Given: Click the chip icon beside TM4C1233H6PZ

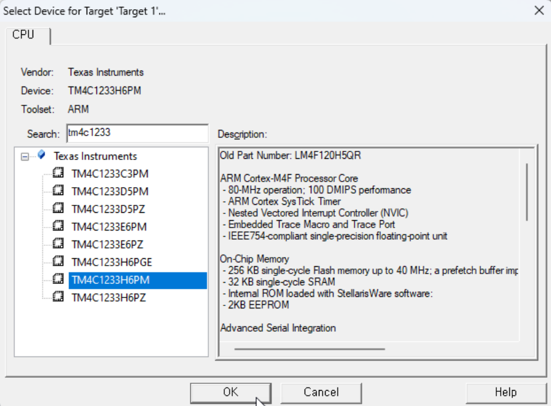Looking at the screenshot, I should pos(58,297).
